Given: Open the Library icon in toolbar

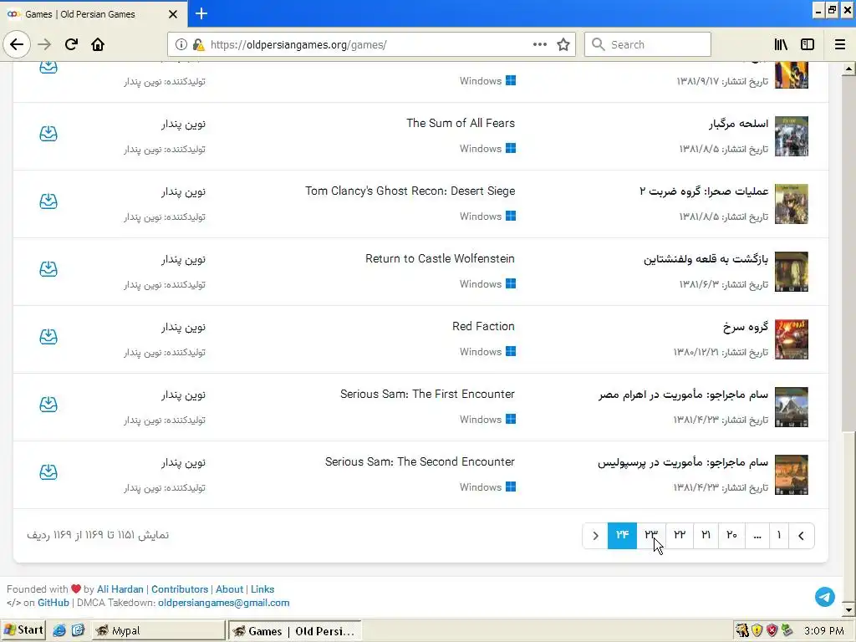Looking at the screenshot, I should 781,45.
